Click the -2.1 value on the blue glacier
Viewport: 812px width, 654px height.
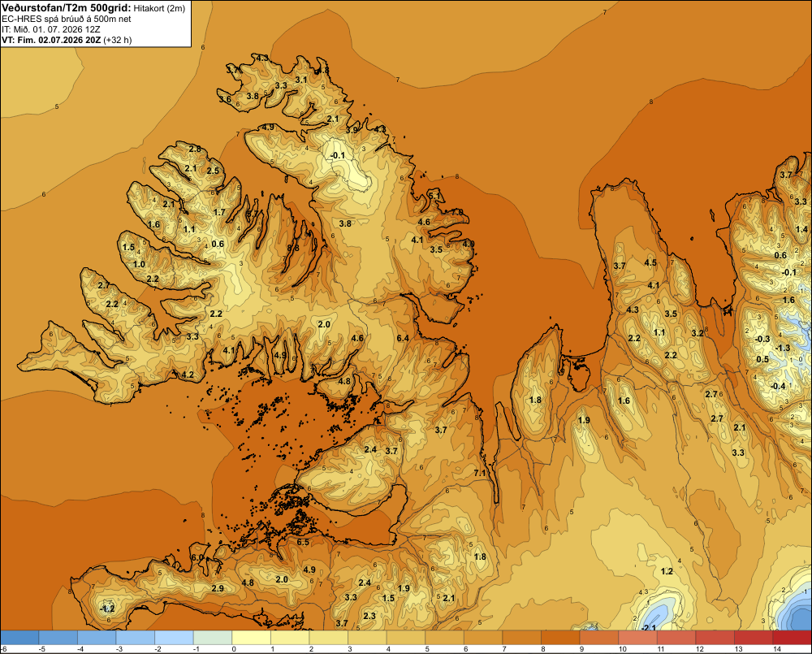click(648, 628)
